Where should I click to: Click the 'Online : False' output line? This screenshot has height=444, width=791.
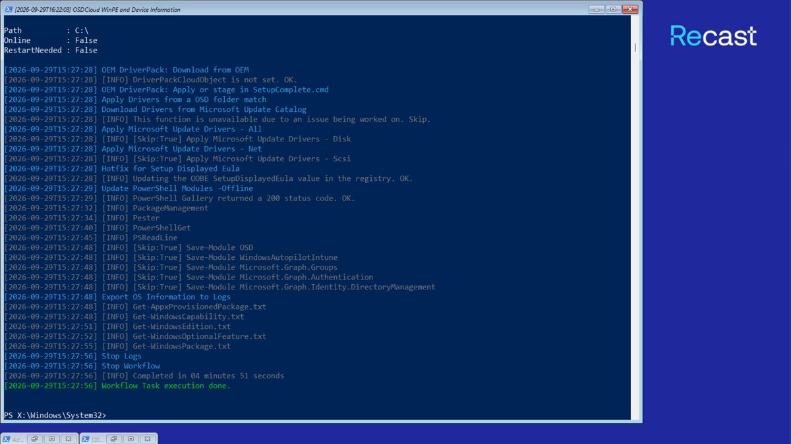(x=51, y=40)
